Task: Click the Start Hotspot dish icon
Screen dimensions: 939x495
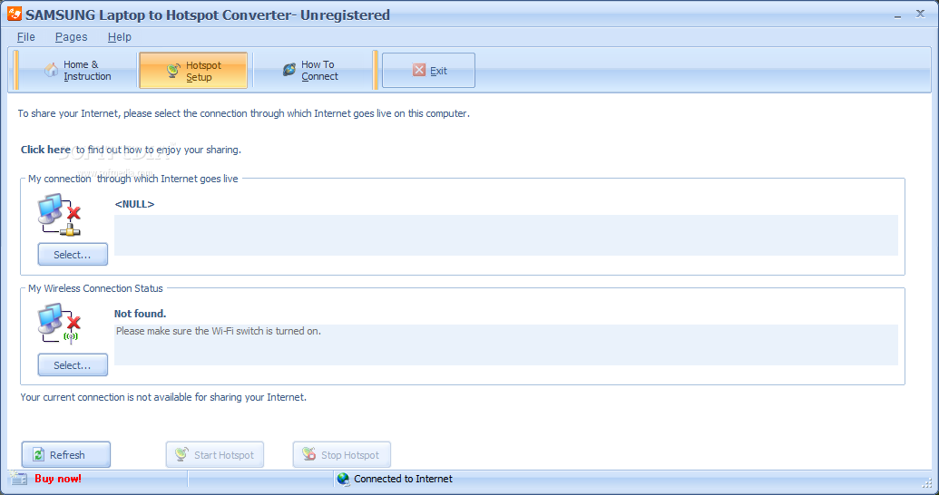Action: 181,454
